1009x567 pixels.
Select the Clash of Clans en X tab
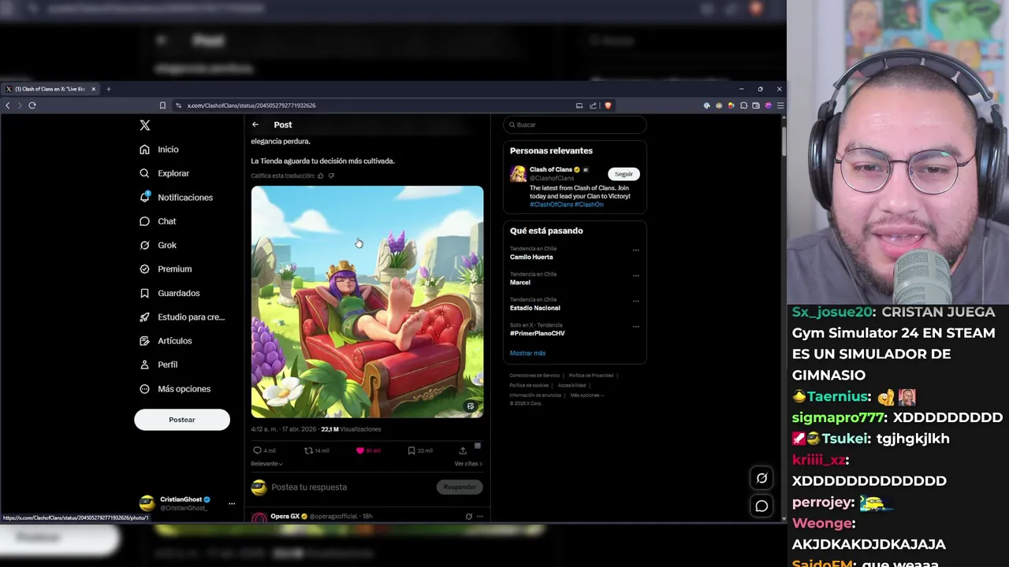[x=50, y=89]
